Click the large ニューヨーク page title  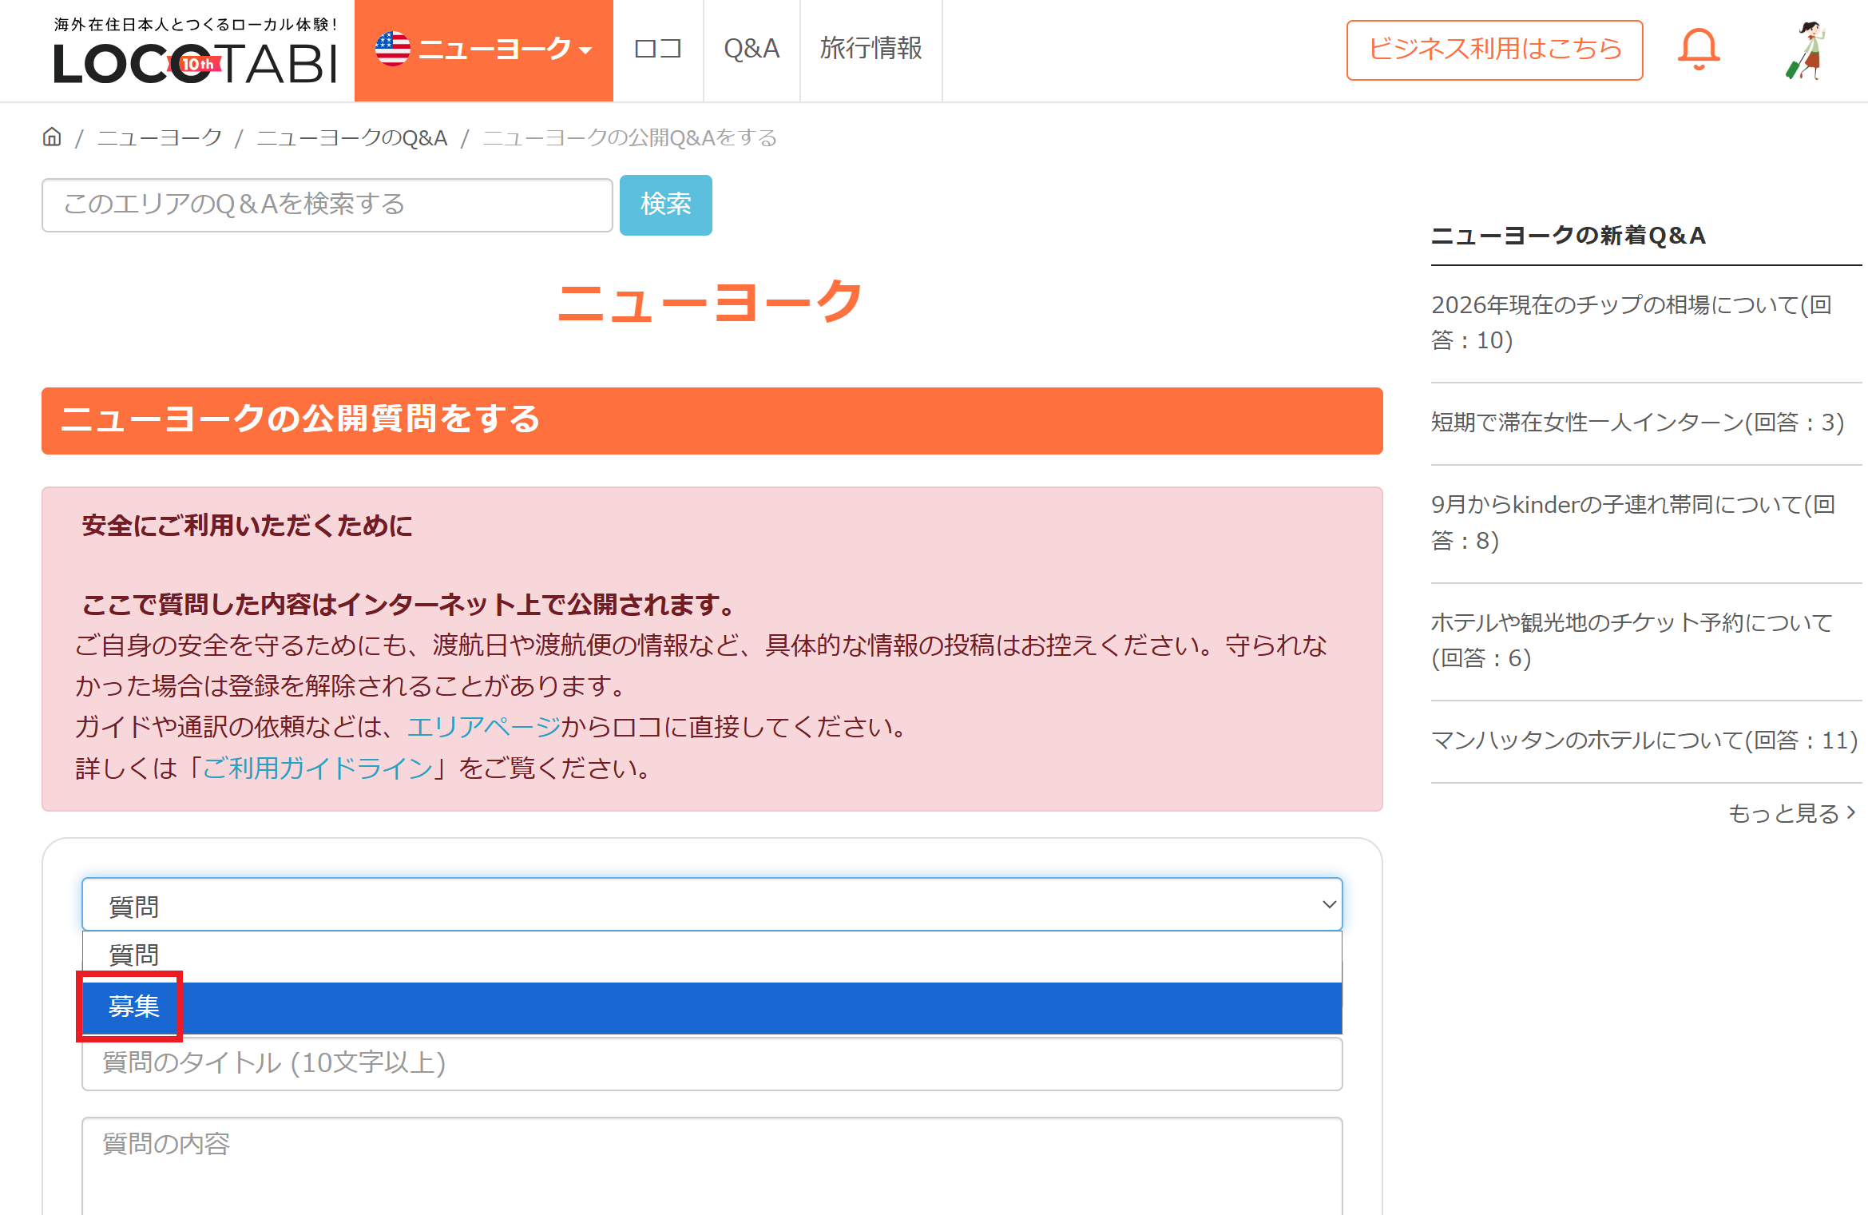point(710,302)
